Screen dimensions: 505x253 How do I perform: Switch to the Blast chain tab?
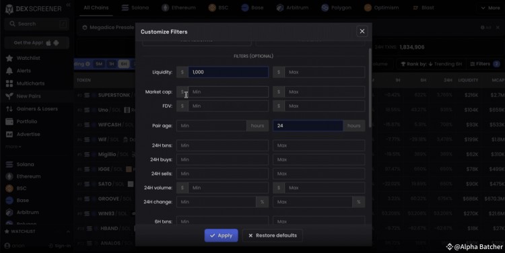(x=424, y=7)
